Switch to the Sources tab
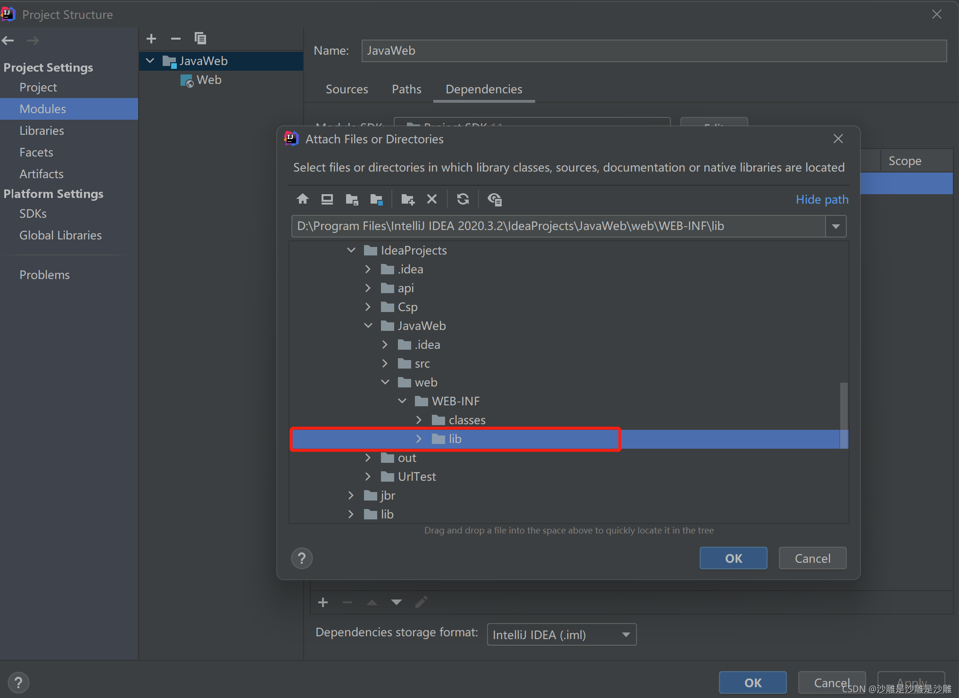The width and height of the screenshot is (959, 698). point(347,89)
